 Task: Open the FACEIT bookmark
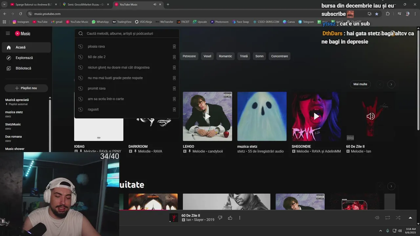183,22
